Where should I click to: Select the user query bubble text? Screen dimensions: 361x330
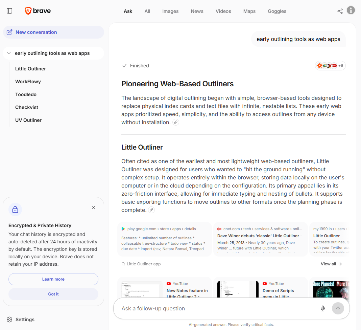point(298,39)
